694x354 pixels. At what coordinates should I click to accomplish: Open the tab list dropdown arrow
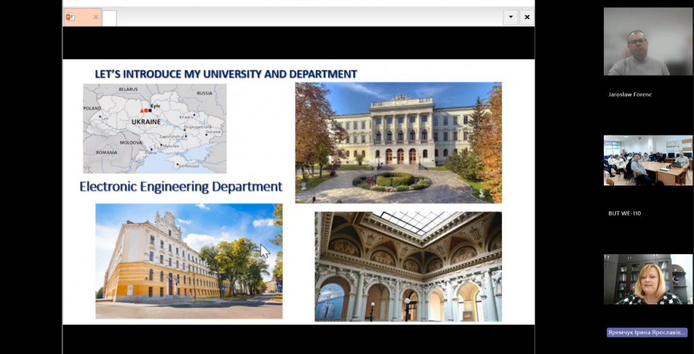coord(511,17)
